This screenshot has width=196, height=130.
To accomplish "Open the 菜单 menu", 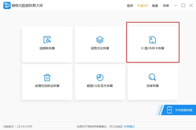I will tap(166, 6).
